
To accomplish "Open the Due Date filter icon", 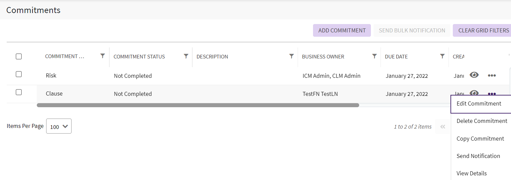I will click(442, 56).
